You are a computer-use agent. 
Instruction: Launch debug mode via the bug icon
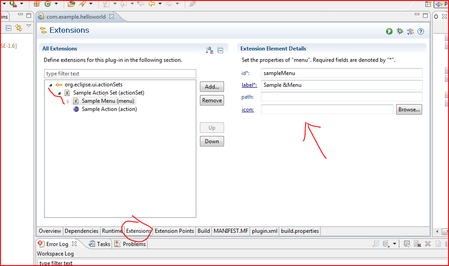coord(400,31)
